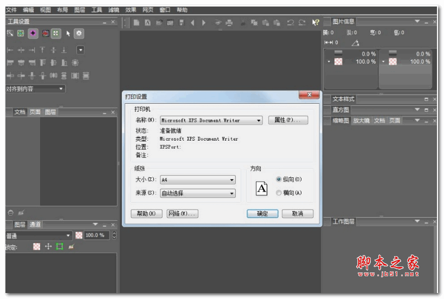The width and height of the screenshot is (444, 299).
Task: Open the 工作图层 panel options triangle
Action: 417,221
